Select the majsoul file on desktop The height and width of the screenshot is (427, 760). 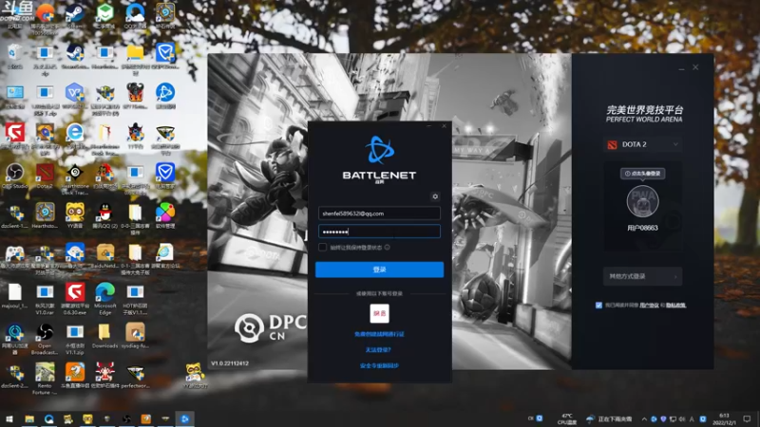tap(14, 296)
